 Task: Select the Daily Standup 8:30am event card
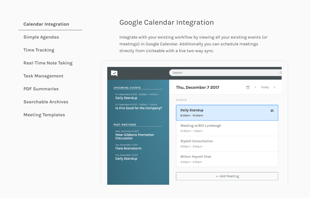point(227,113)
